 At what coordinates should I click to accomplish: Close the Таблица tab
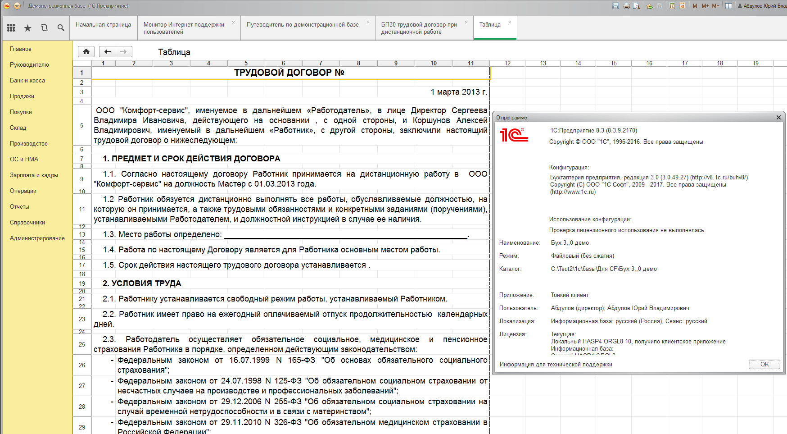510,22
